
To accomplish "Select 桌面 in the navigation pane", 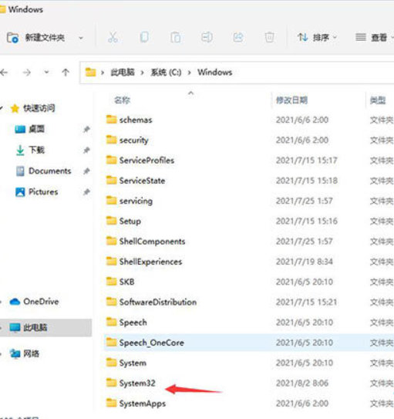I will 36,130.
